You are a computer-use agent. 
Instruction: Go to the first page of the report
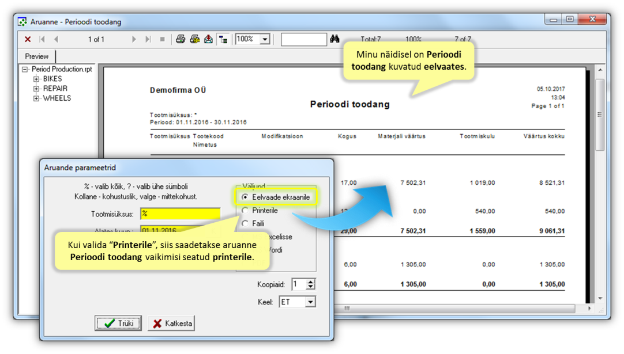[x=42, y=39]
